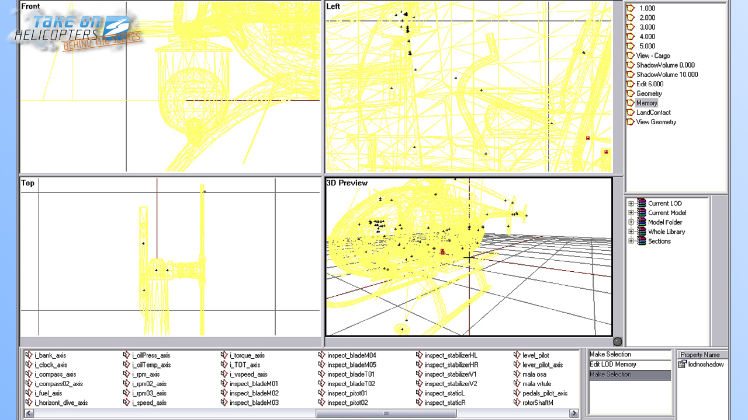Click the i_rpm_axis selection icon

[127, 374]
